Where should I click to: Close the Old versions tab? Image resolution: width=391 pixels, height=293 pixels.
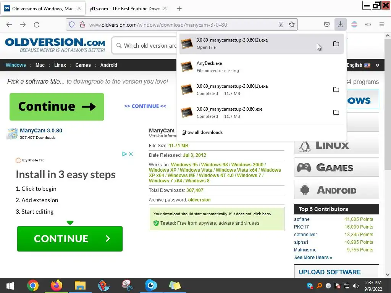[x=79, y=8]
